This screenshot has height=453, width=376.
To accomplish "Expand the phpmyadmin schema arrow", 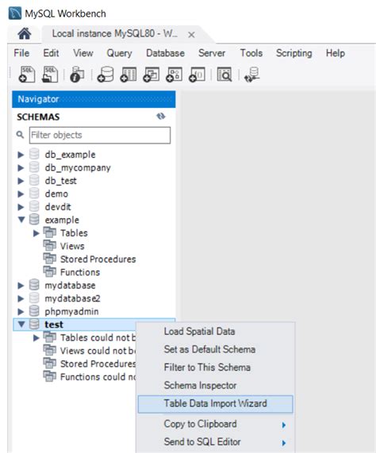I will tap(21, 312).
